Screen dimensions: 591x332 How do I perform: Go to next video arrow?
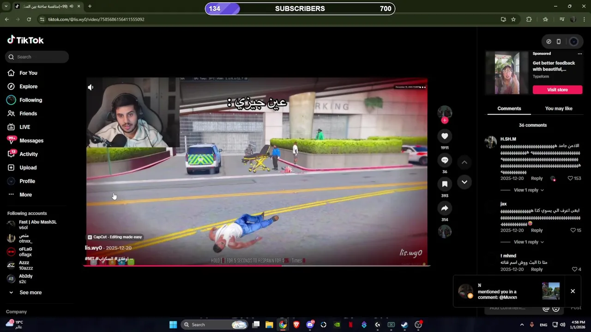coord(464,182)
